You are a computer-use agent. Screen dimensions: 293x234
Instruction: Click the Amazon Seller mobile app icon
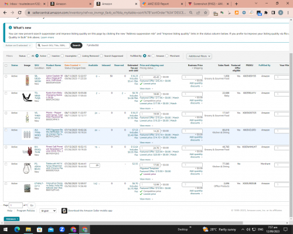[x=64, y=211]
